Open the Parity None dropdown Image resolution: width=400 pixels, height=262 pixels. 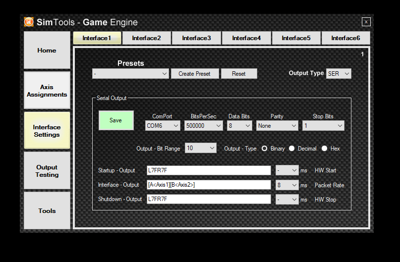pos(277,126)
